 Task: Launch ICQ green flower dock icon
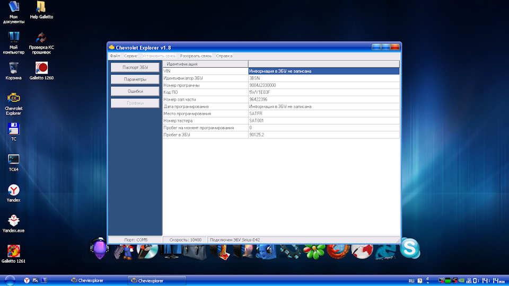pos(314,252)
